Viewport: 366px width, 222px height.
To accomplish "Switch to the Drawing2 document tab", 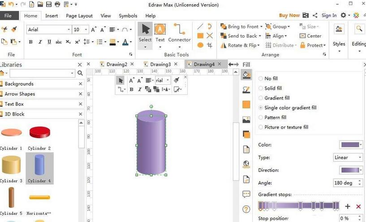I will [116, 64].
